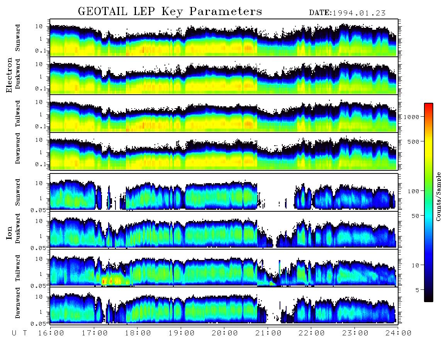Click the 500 colorbar tick label
The height and width of the screenshot is (340, 441).
coord(414,141)
